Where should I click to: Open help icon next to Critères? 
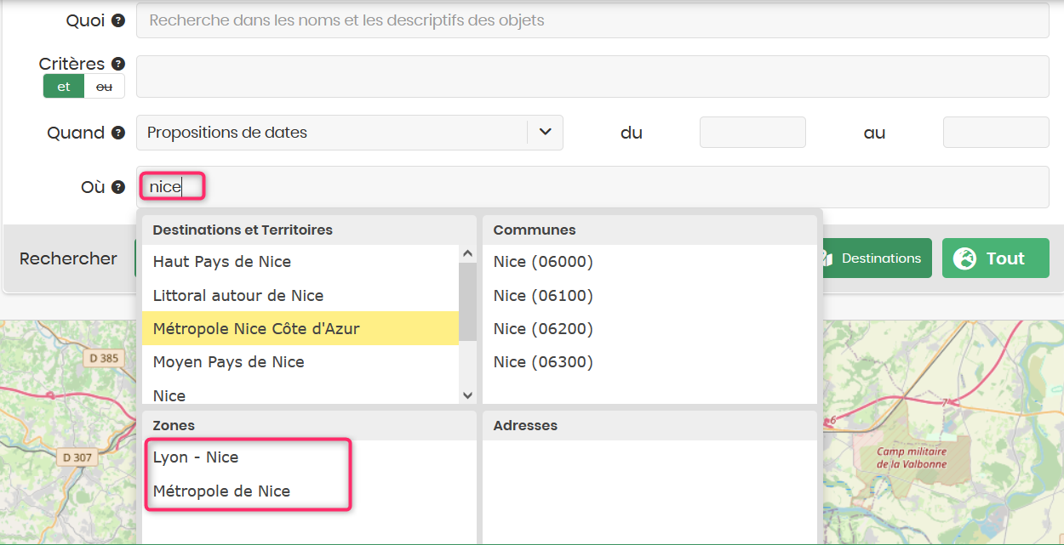118,64
